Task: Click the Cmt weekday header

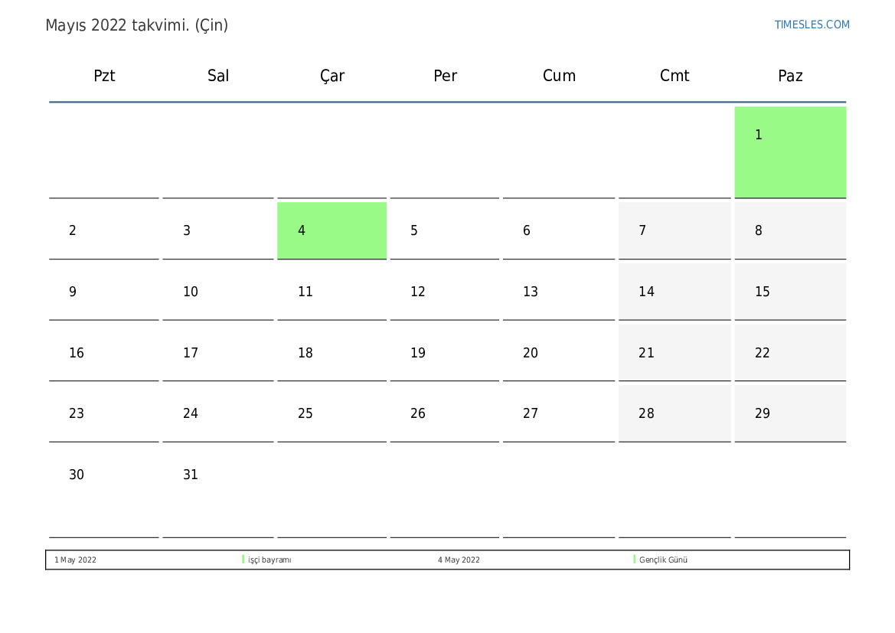Action: point(675,76)
